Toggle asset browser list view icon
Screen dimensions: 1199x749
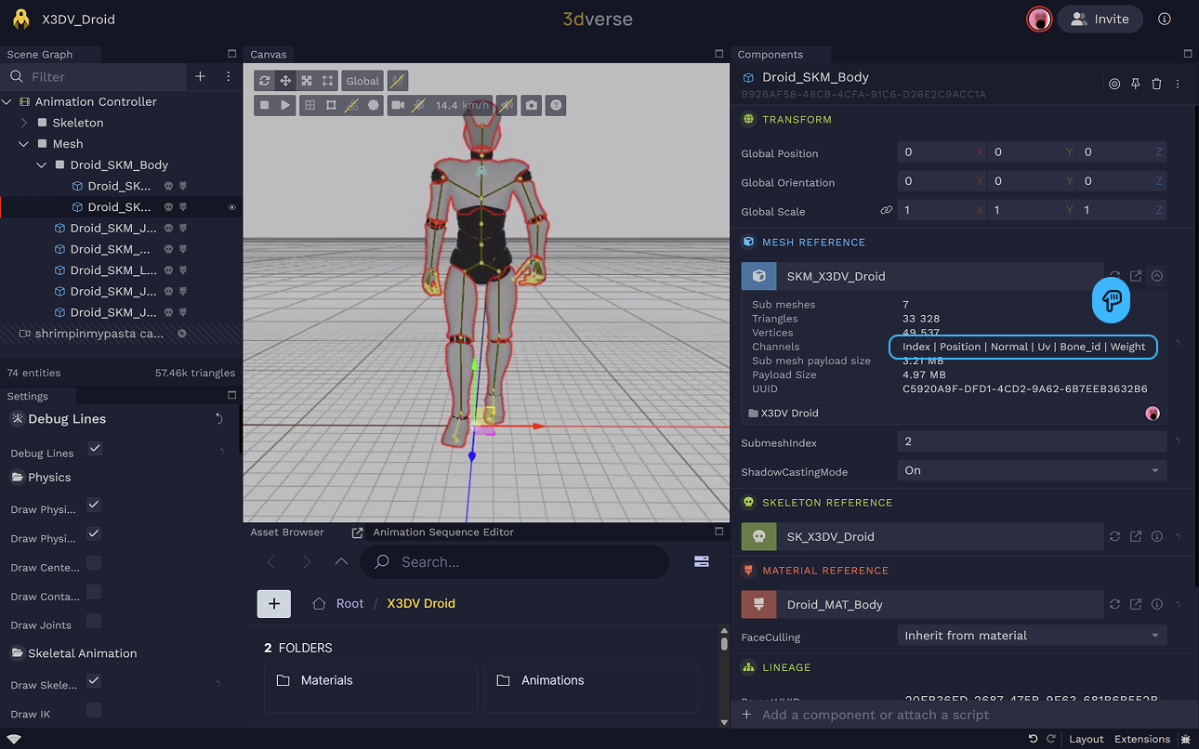[x=701, y=561]
